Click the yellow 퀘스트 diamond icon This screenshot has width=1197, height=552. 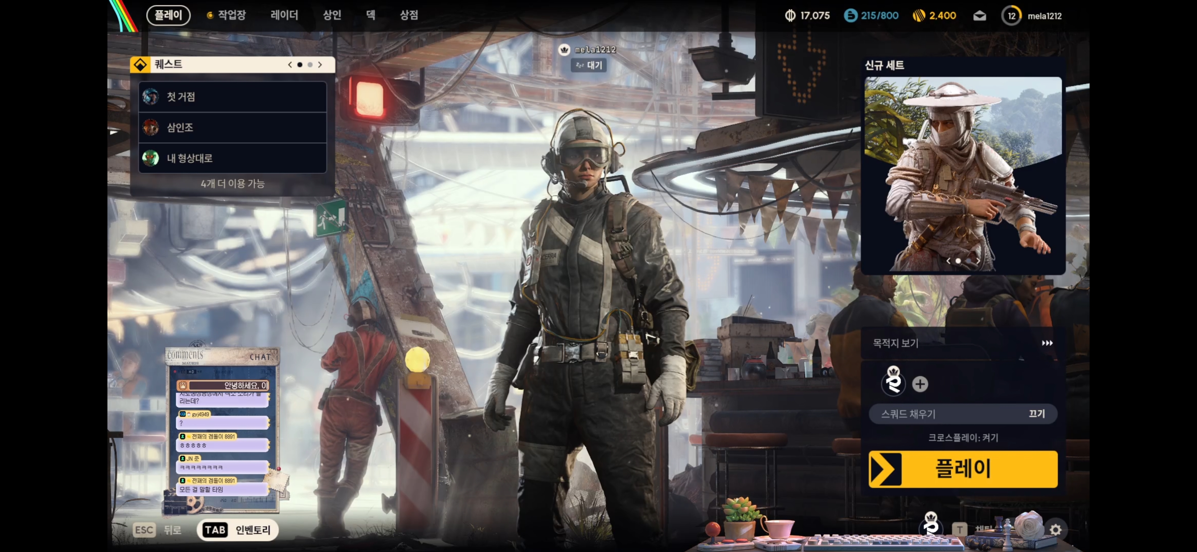(x=140, y=64)
